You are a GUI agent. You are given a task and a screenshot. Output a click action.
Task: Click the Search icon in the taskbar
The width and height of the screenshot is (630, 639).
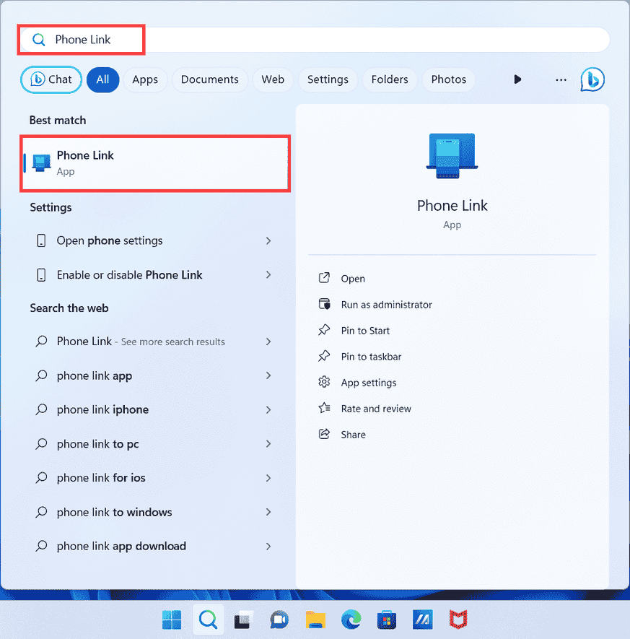click(x=208, y=620)
